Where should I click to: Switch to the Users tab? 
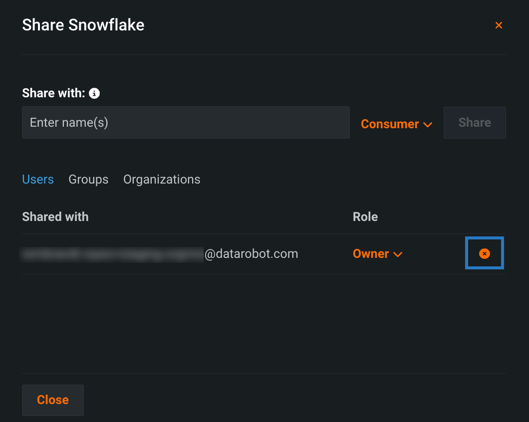38,180
